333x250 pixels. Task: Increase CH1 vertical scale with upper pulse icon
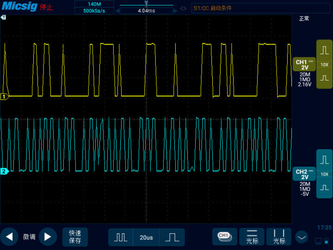(324, 50)
